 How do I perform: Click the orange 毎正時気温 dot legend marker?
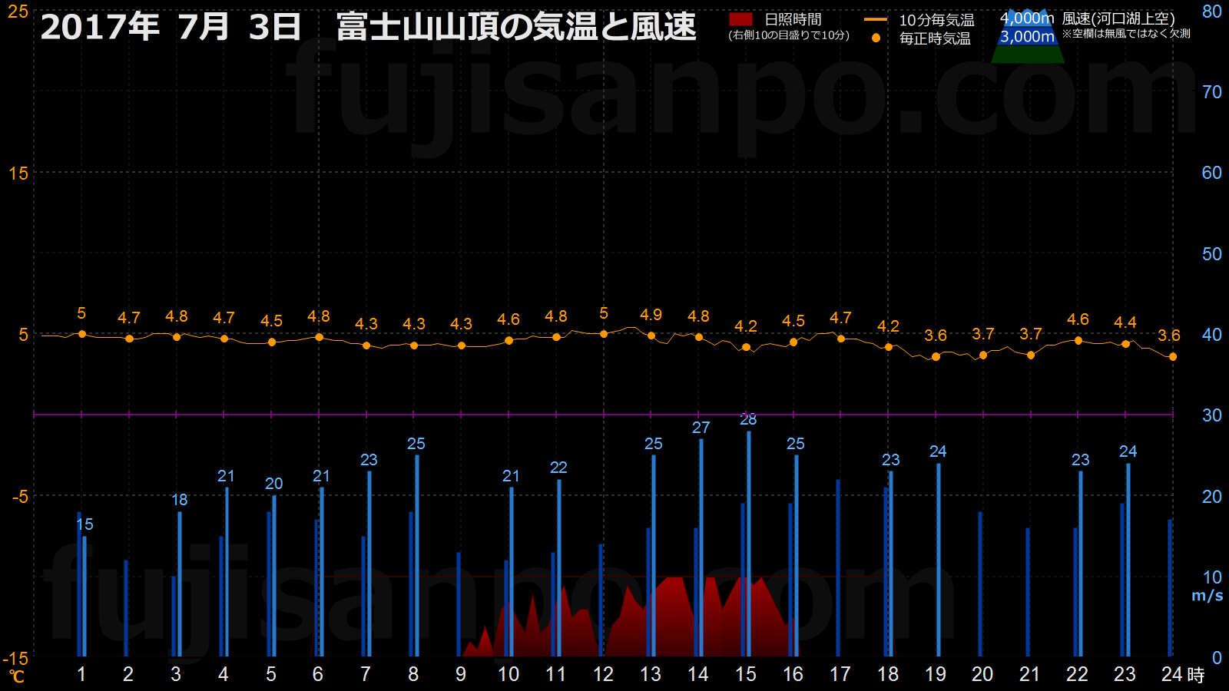click(x=876, y=38)
